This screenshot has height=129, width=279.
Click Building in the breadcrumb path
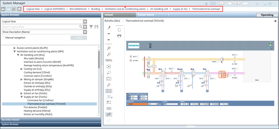[95, 9]
